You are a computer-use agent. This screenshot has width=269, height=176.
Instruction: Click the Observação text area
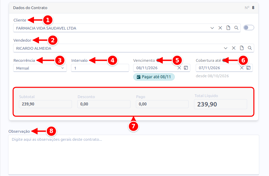coord(133,155)
